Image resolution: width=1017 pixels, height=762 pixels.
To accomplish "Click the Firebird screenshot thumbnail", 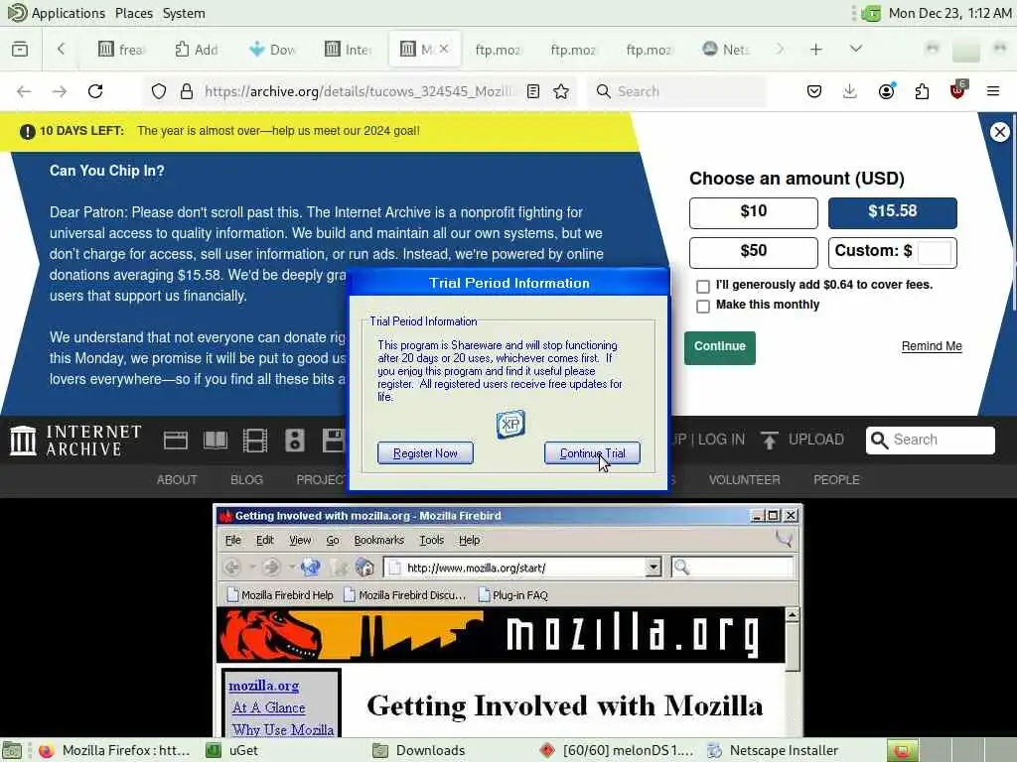I will coord(508,620).
